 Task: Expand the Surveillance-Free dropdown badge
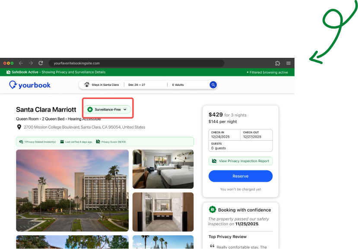[x=108, y=110]
